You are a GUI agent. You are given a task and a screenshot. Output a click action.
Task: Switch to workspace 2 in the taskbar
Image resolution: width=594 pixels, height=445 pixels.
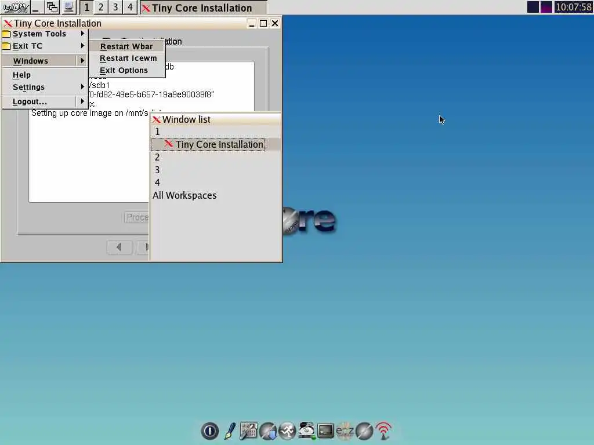pyautogui.click(x=101, y=7)
